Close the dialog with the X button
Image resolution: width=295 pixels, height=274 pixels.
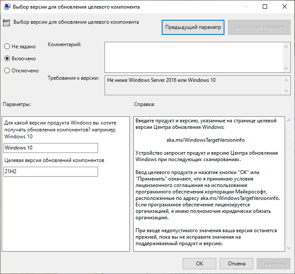pyautogui.click(x=285, y=6)
